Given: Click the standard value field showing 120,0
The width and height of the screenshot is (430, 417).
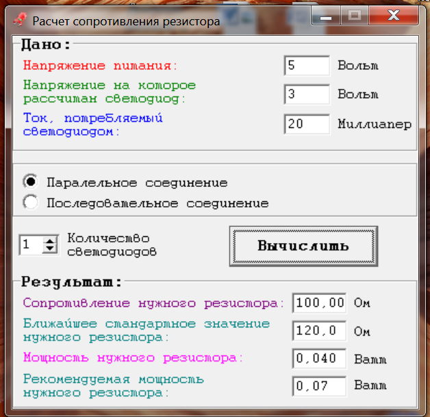Looking at the screenshot, I should coord(319,331).
